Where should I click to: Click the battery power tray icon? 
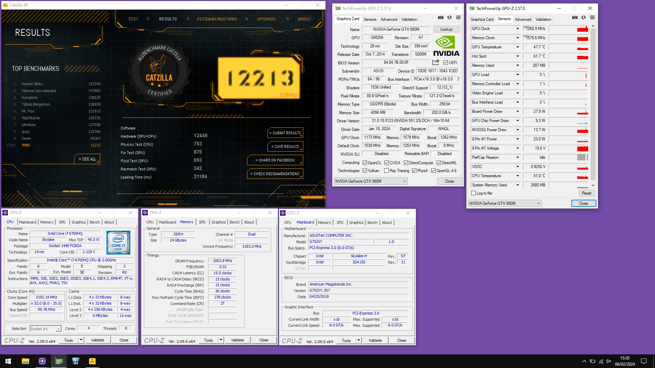(x=593, y=361)
